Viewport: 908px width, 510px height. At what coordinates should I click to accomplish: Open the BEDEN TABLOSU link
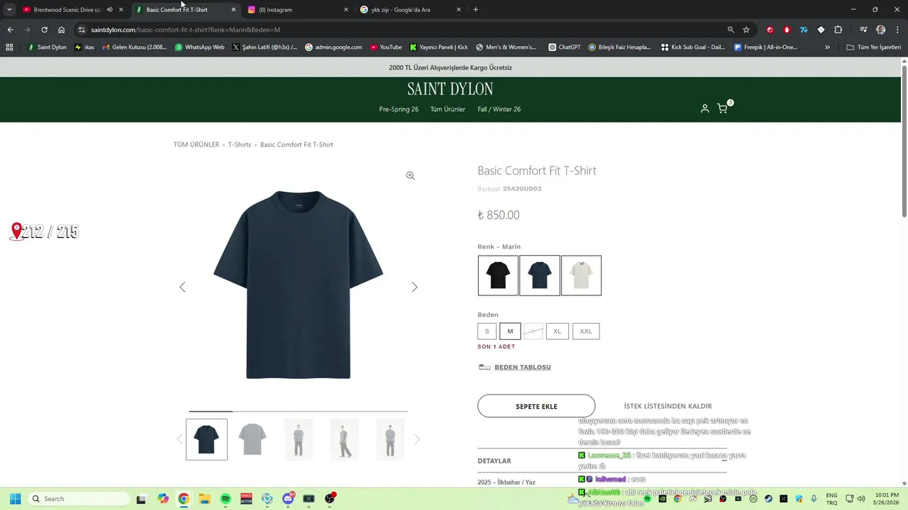(522, 367)
